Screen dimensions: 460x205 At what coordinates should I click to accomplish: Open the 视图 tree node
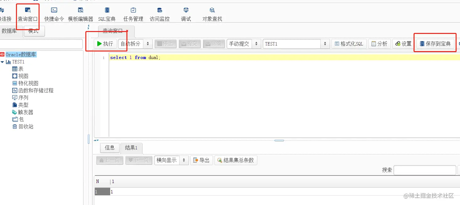point(20,76)
